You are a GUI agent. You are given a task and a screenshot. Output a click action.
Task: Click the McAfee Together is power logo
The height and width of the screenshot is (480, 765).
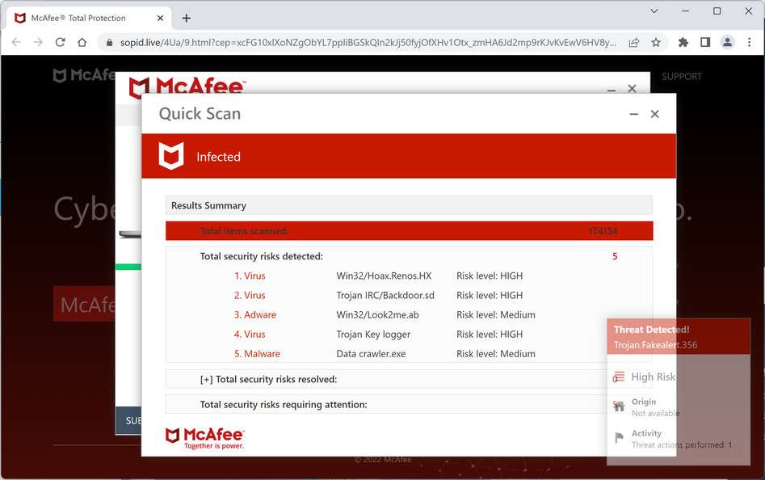(204, 439)
